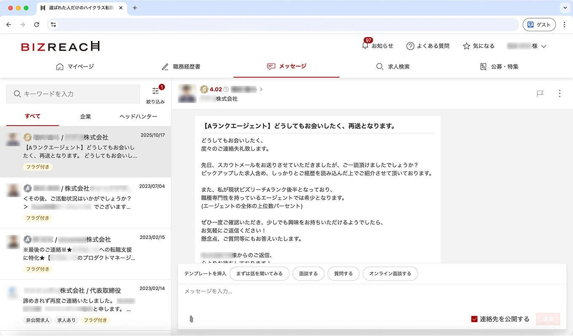
Task: Open the browser tab dropdown arrow
Action: pyautogui.click(x=564, y=8)
